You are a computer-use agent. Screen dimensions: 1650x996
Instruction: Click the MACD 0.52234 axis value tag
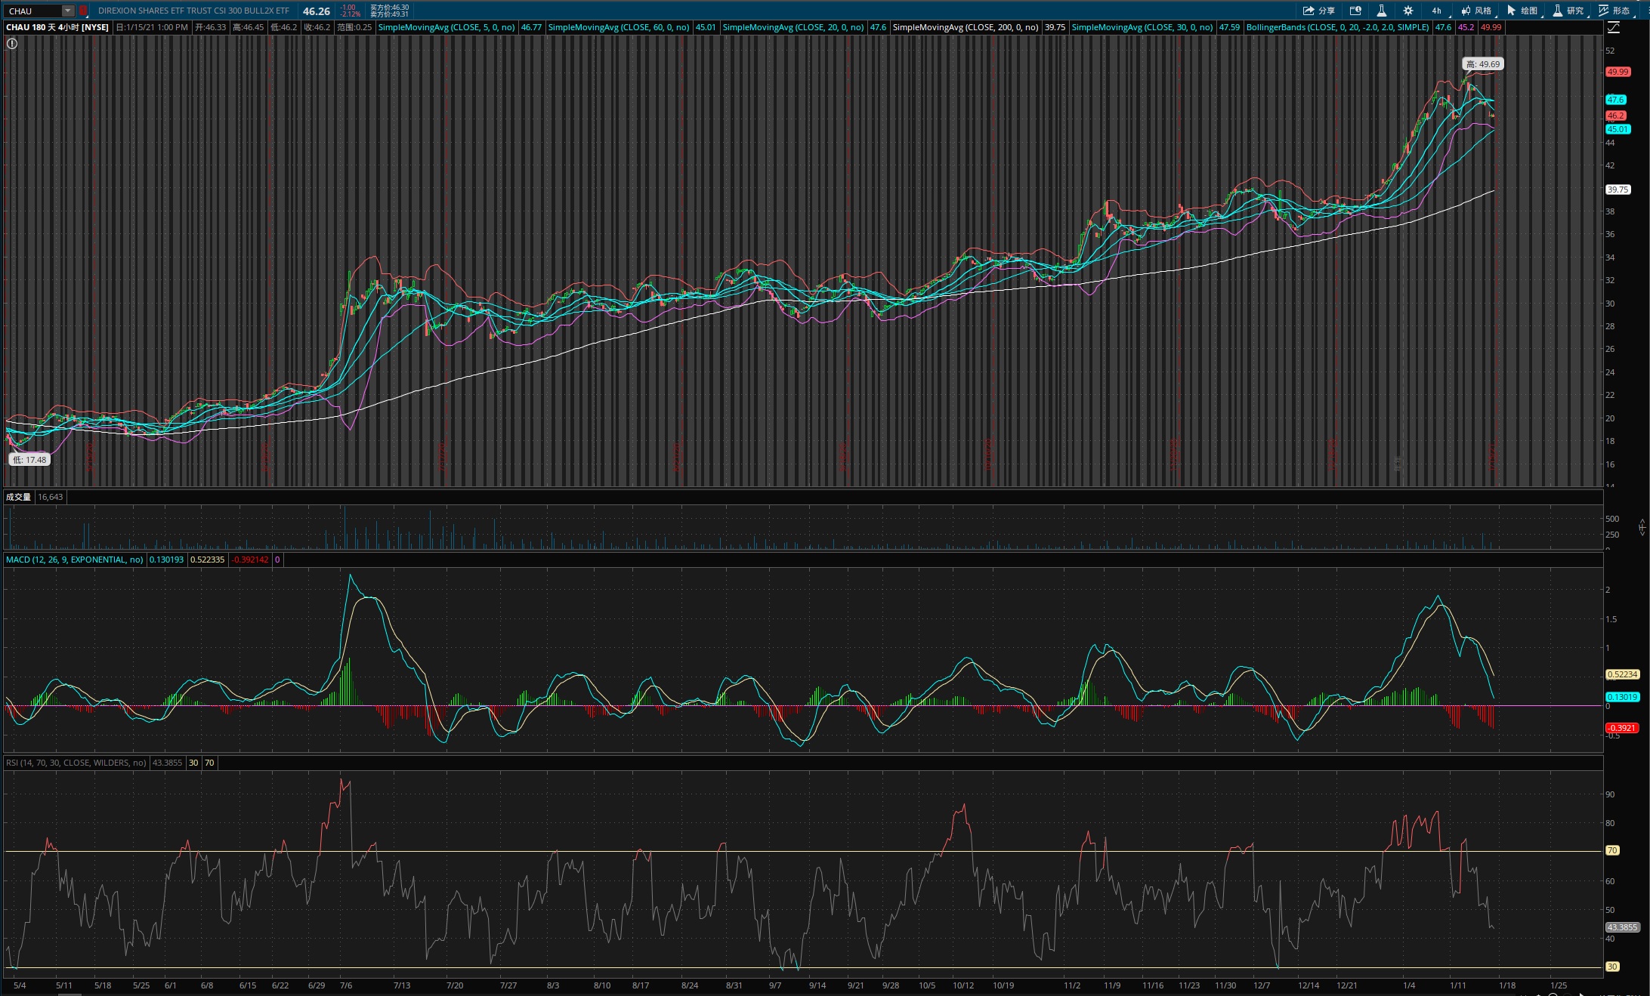[x=1622, y=674]
